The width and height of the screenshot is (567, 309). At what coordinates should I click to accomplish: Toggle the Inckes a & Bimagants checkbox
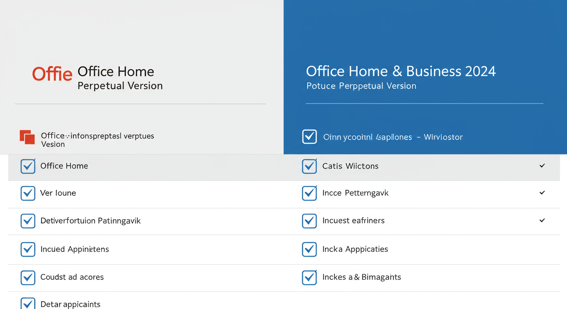(x=309, y=277)
